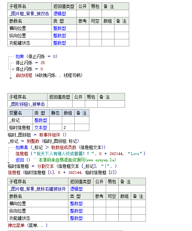
Task: Click the 如果真 conditional statement
Action: tap(60, 147)
